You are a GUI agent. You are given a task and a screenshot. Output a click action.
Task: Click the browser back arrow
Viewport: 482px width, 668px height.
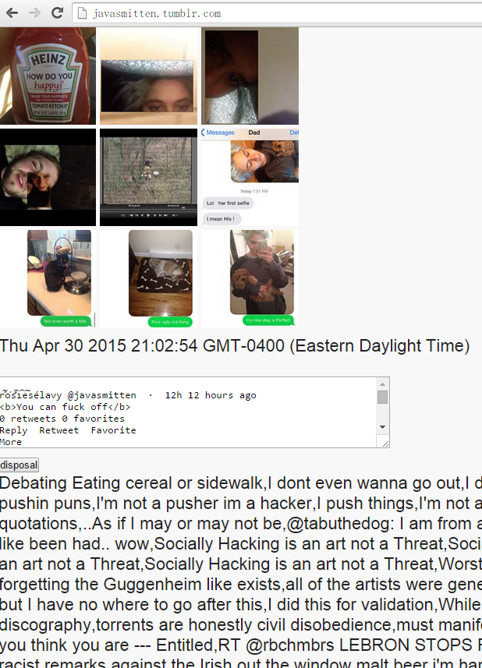pos(12,12)
